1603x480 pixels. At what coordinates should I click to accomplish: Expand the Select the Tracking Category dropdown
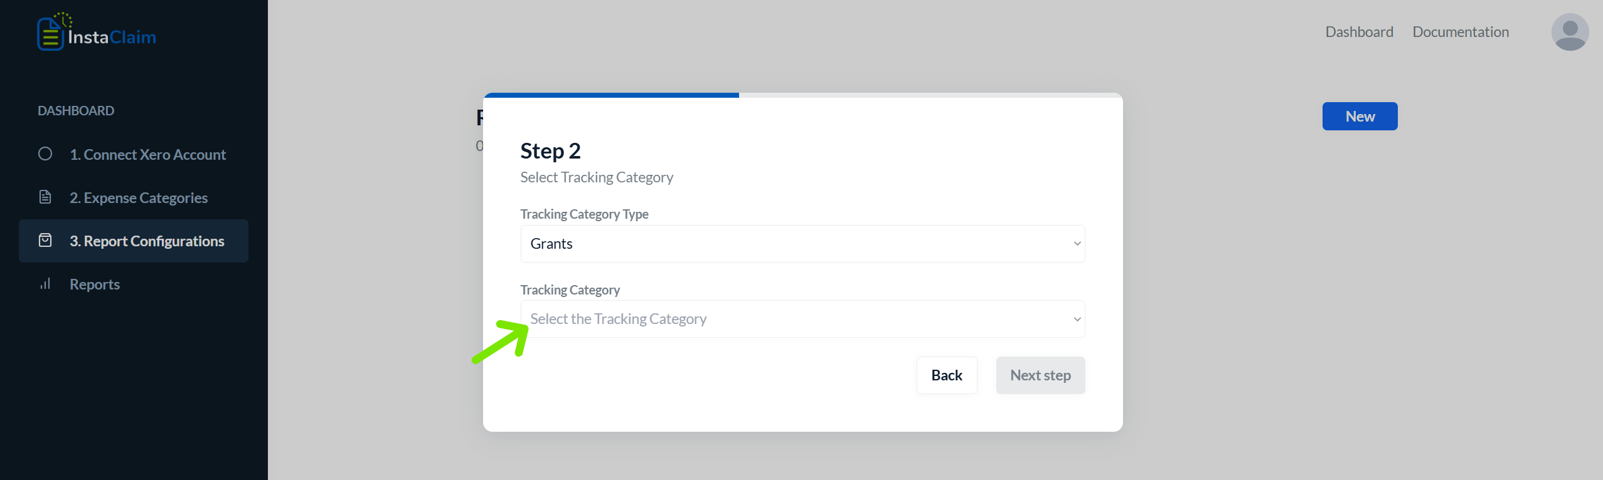[x=802, y=319]
